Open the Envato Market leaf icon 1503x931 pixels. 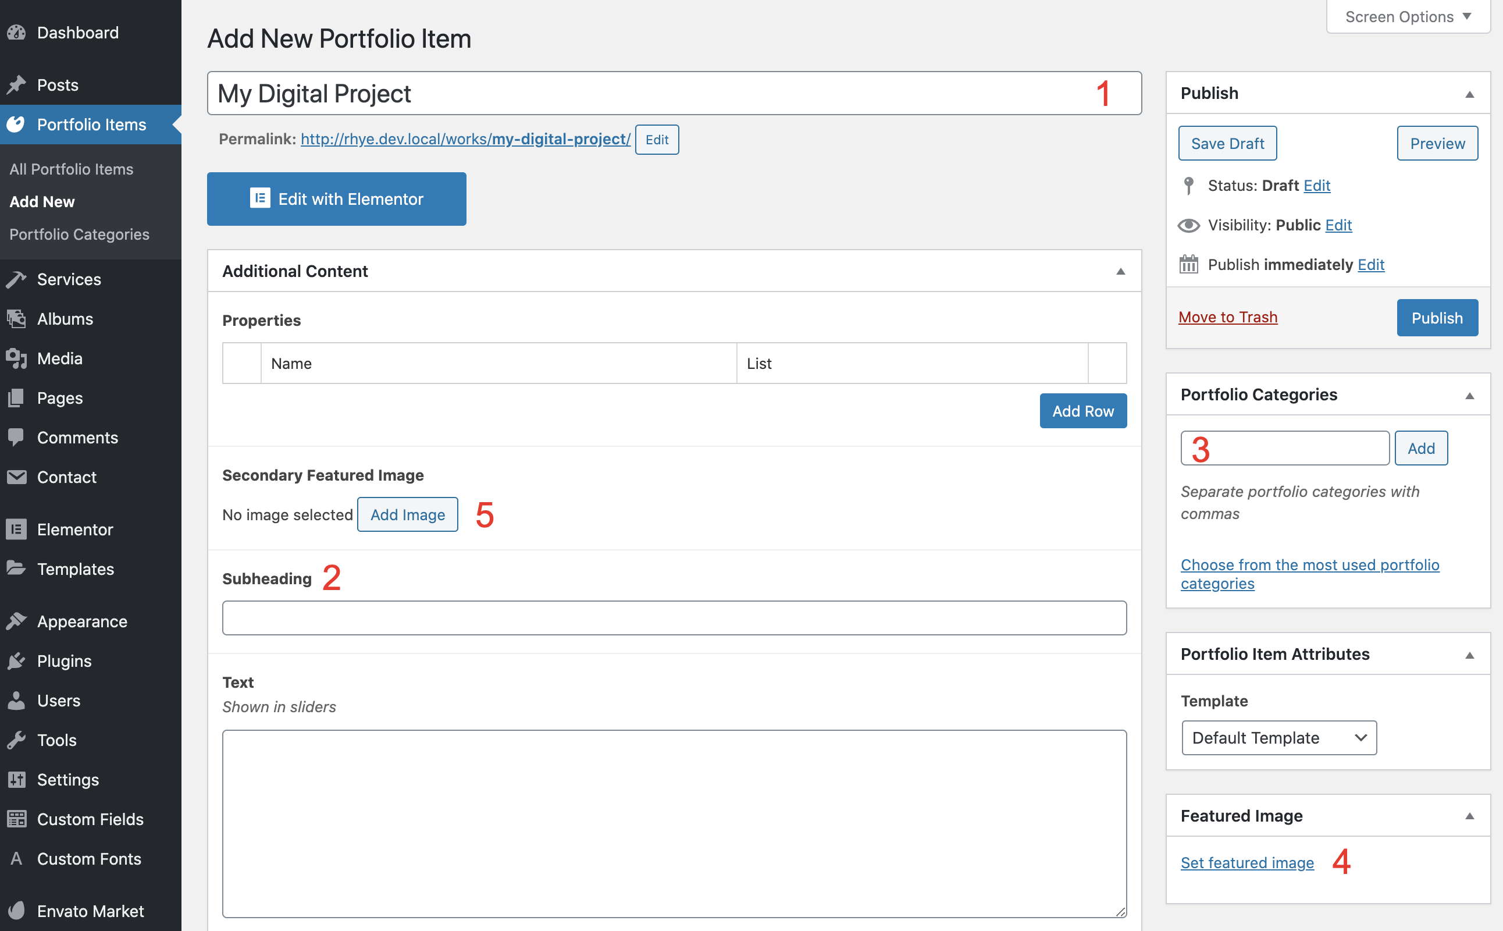(17, 911)
